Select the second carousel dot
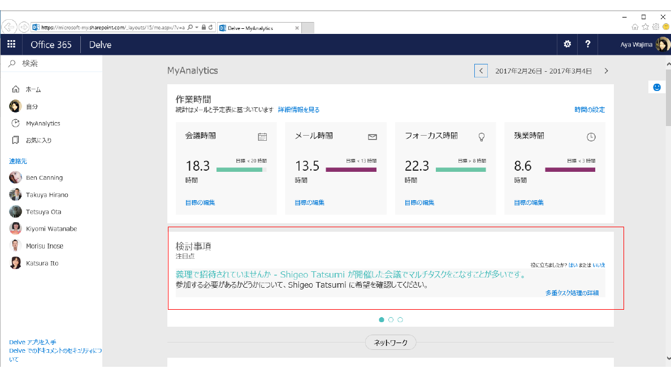This screenshot has height=377, width=671. tap(391, 320)
